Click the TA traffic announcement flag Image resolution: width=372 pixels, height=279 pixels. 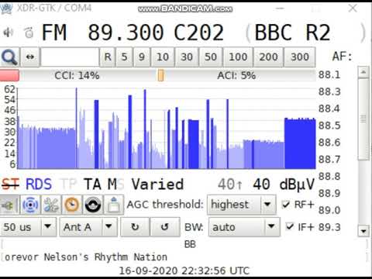click(92, 184)
